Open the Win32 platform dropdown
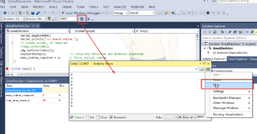The height and width of the screenshot is (134, 257). pos(153,13)
